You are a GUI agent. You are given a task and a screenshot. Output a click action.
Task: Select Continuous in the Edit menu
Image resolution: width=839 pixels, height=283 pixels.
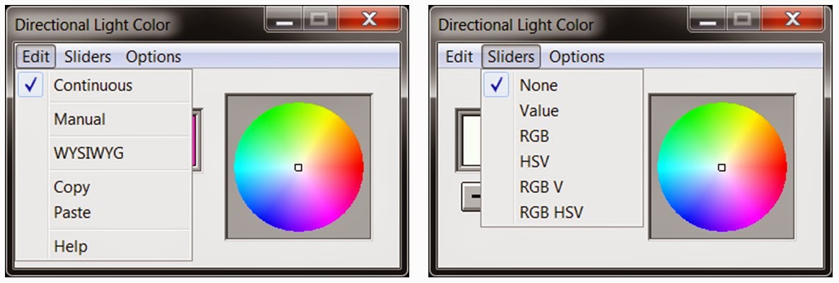93,86
